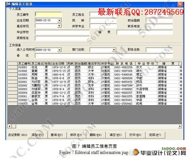Image resolution: width=189 pixels, height=158 pixels.
Task: Click the 党员 political status cell
Action: [80, 82]
